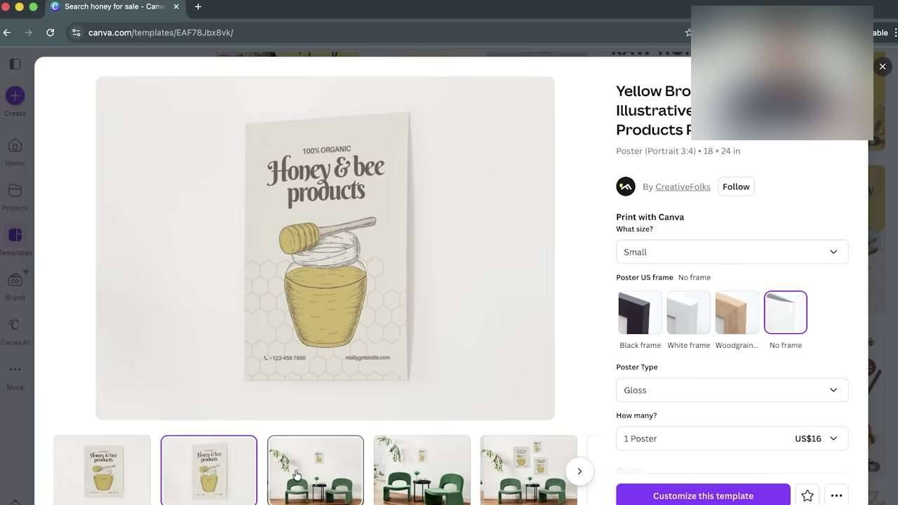Select the first flat poster thumbnail

[x=102, y=470]
